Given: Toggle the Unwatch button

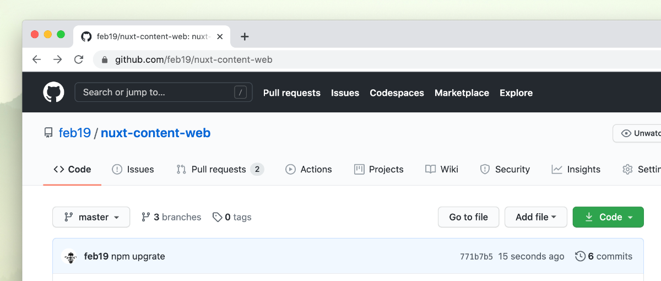Looking at the screenshot, I should point(637,133).
